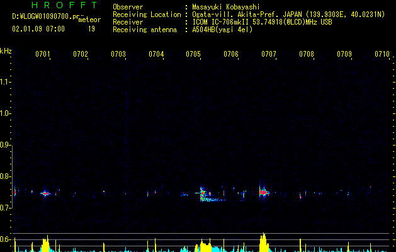Viewport: 396px width, 252px height.
Task: Click the 0704 time marker
Action: click(x=156, y=54)
